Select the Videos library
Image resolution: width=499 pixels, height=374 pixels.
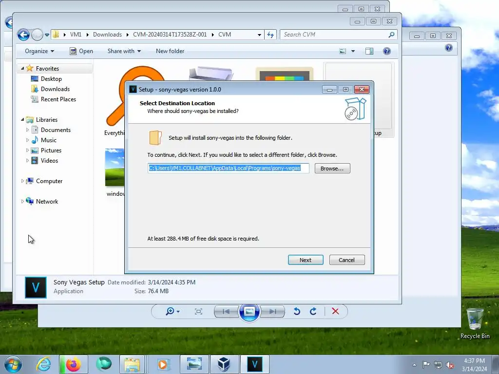(49, 160)
